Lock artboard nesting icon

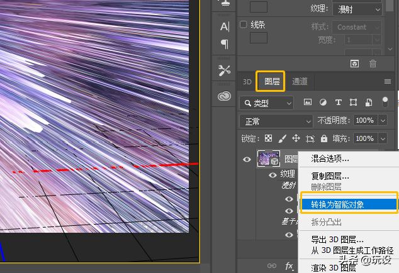[310, 138]
